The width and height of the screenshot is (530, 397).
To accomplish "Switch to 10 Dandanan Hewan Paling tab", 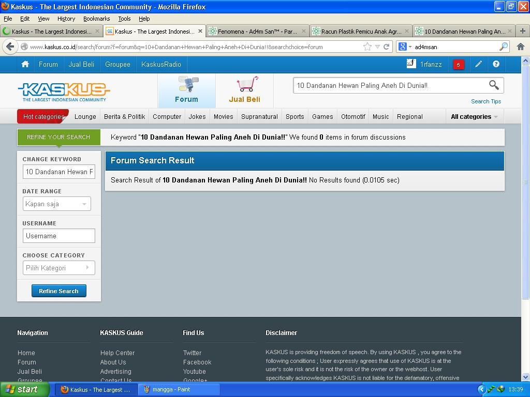I will pos(464,32).
